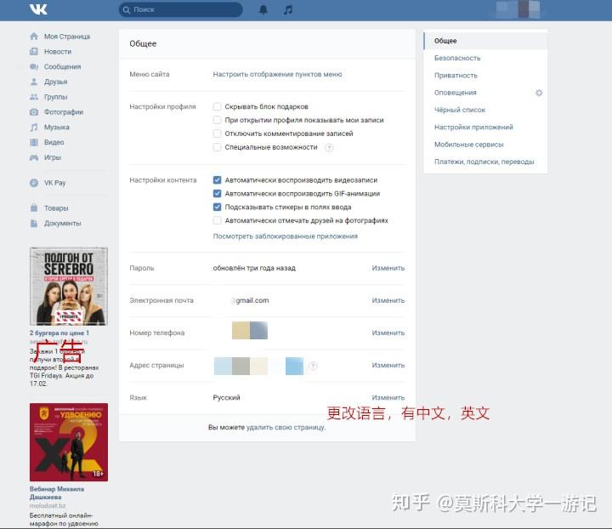Click camera icon beside Фотографии
The width and height of the screenshot is (612, 529).
[x=34, y=112]
